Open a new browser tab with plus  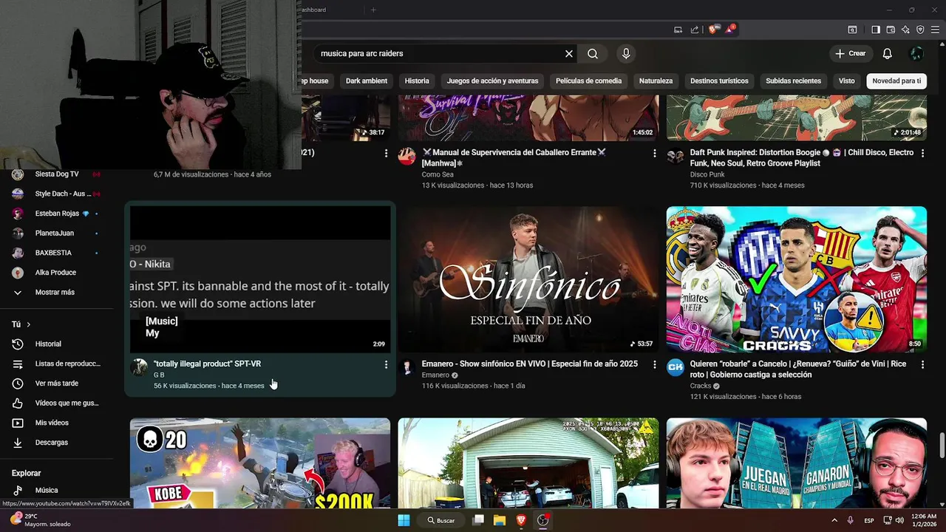373,10
